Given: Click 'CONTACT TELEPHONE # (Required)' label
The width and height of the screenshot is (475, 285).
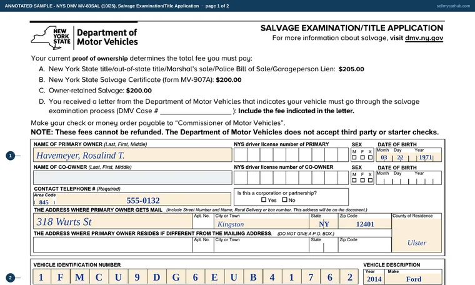Looking at the screenshot, I should [77, 189].
